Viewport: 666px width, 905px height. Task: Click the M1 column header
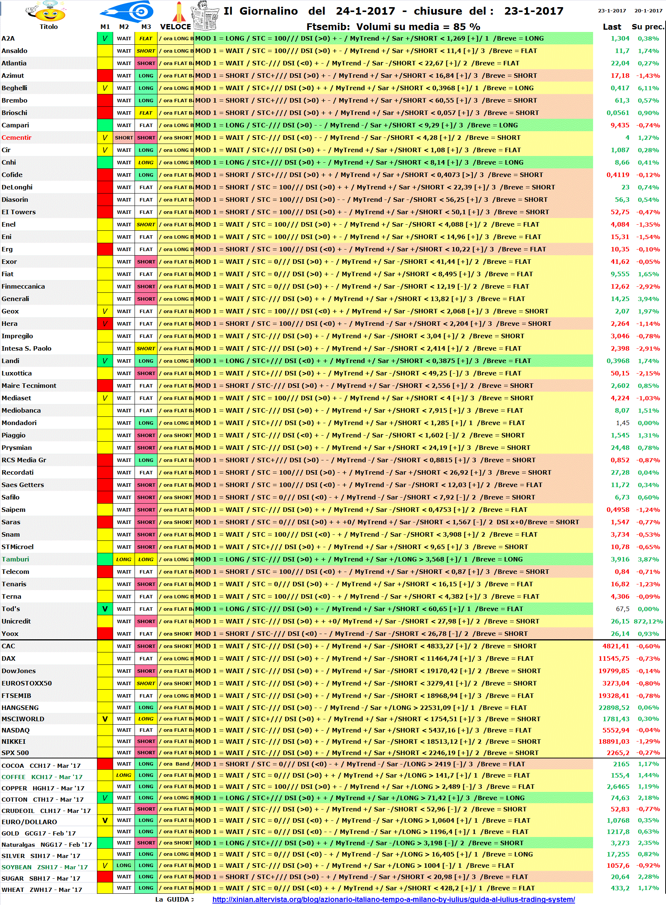point(105,27)
